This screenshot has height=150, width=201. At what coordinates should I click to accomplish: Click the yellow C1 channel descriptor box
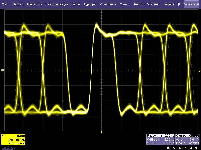point(13,139)
